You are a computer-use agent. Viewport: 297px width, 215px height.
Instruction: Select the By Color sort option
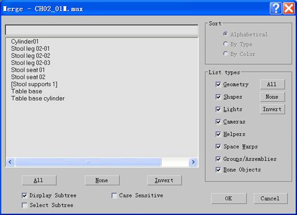tap(225, 54)
